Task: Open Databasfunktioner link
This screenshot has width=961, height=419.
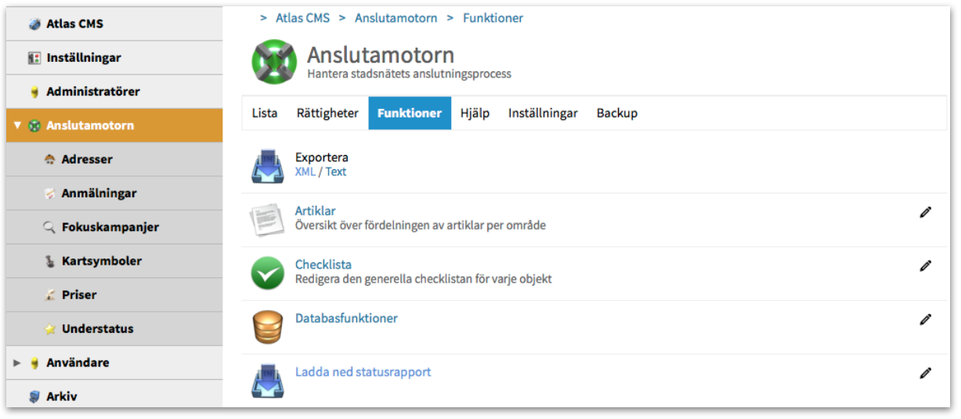Action: (x=346, y=318)
